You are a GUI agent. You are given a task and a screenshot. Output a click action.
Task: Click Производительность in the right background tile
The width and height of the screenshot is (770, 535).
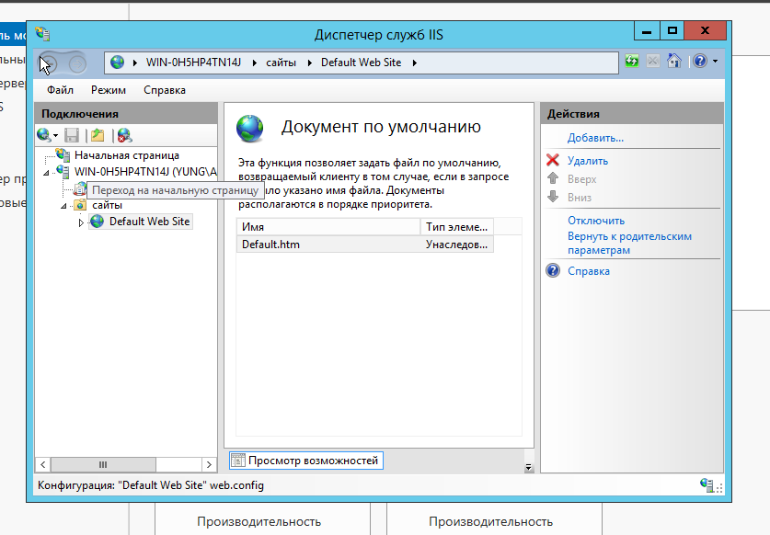point(490,521)
